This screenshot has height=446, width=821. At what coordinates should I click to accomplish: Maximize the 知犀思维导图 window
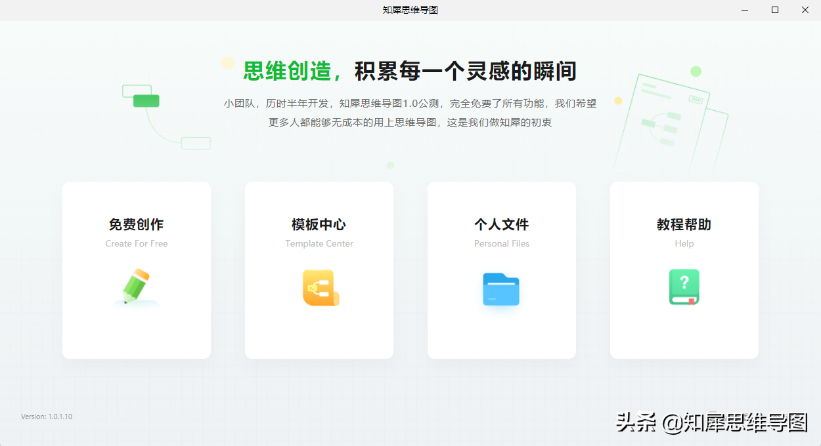click(x=775, y=10)
